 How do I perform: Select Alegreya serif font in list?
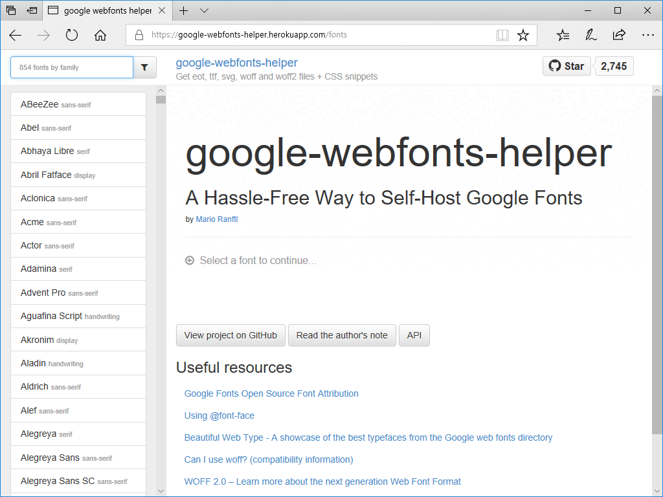[78, 434]
